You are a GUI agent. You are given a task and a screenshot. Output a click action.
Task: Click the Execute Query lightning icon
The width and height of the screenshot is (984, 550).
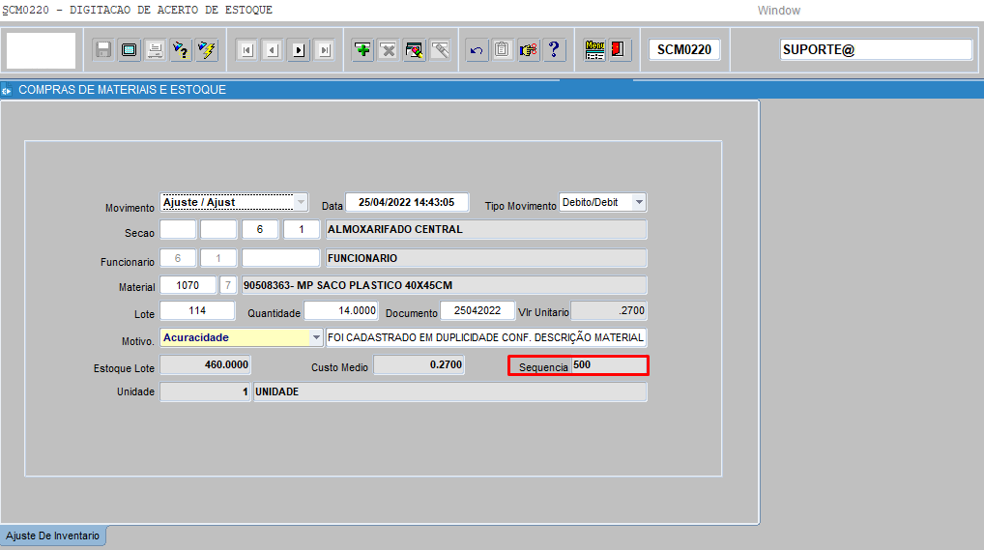(207, 49)
